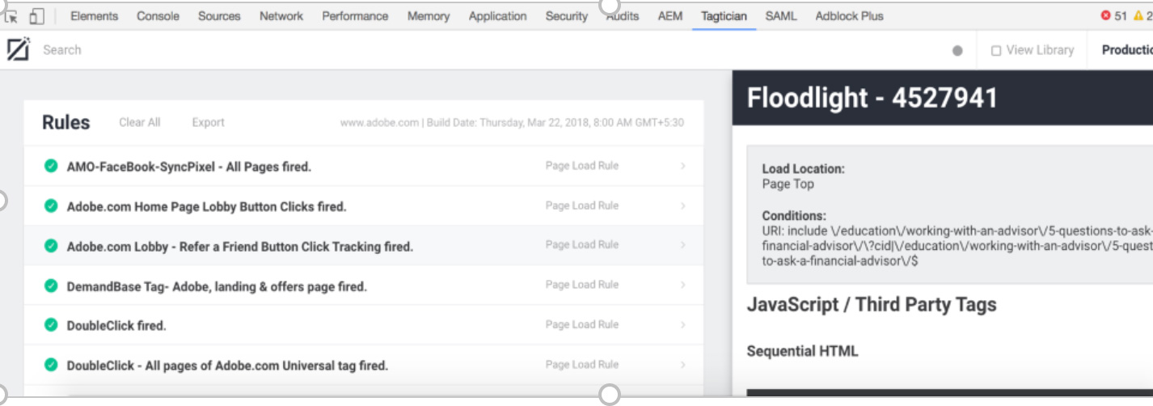Click green check for AMO-FaceBook-SyncPixel rule
This screenshot has width=1153, height=406.
coord(51,166)
